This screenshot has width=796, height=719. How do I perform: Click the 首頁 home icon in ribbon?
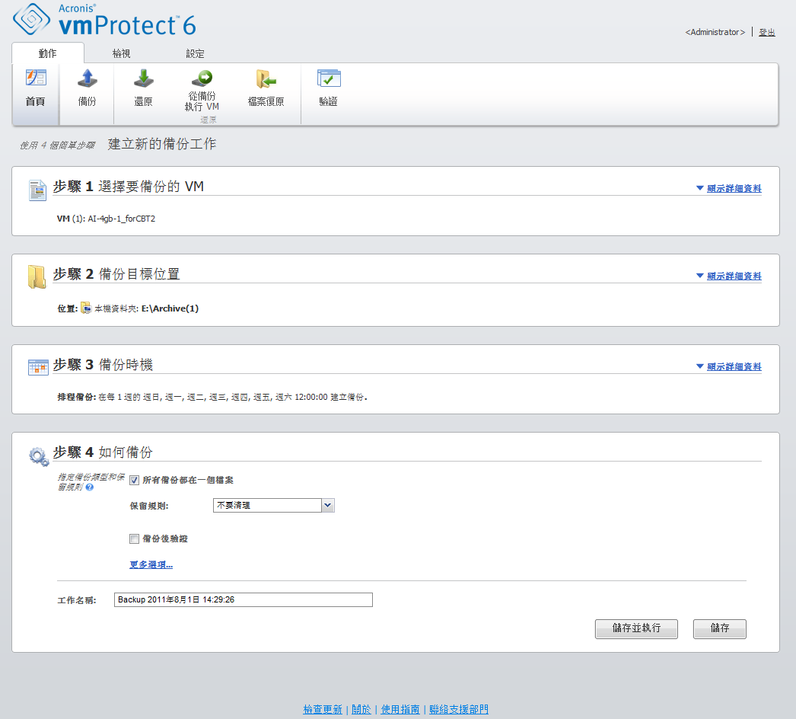pyautogui.click(x=36, y=79)
